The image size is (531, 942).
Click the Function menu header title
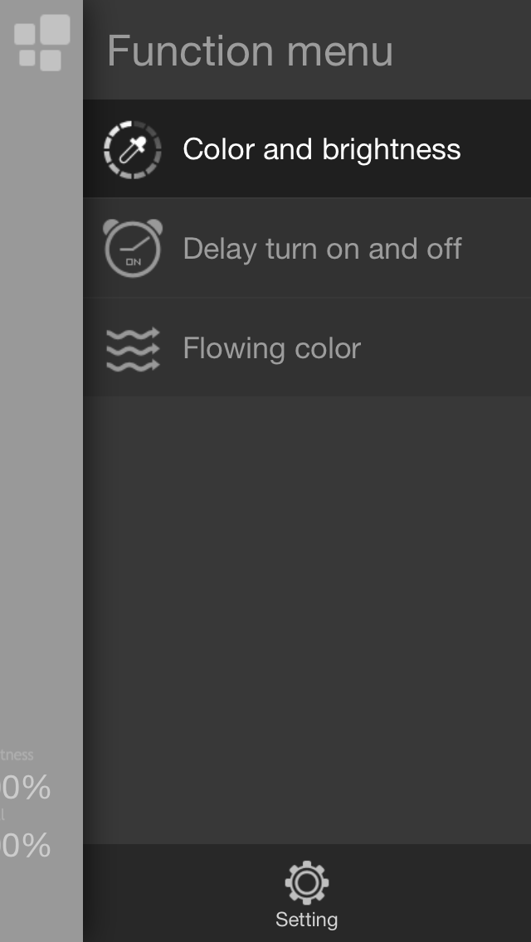251,51
